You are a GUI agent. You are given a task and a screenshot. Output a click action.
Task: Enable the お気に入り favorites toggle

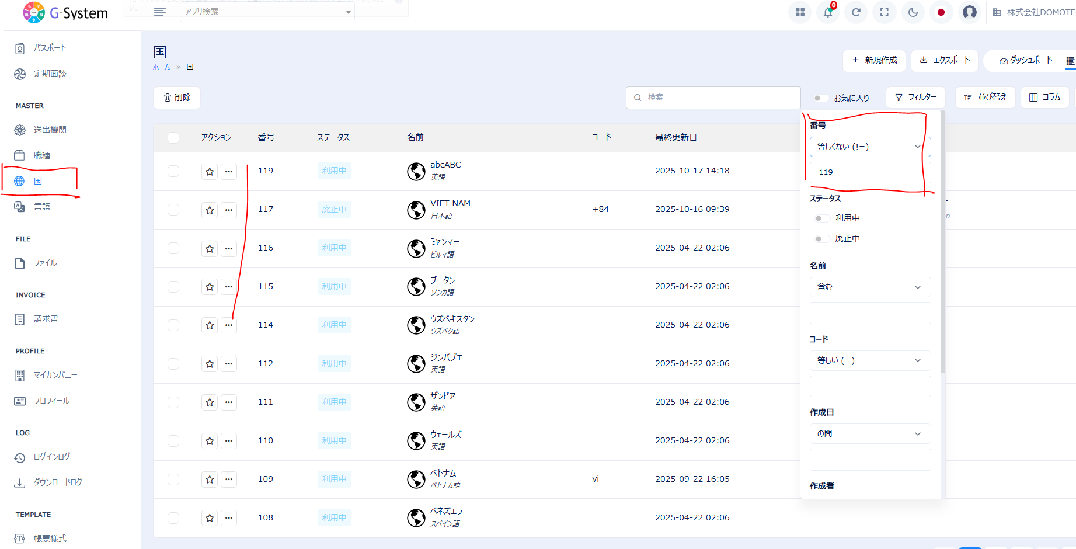click(821, 98)
